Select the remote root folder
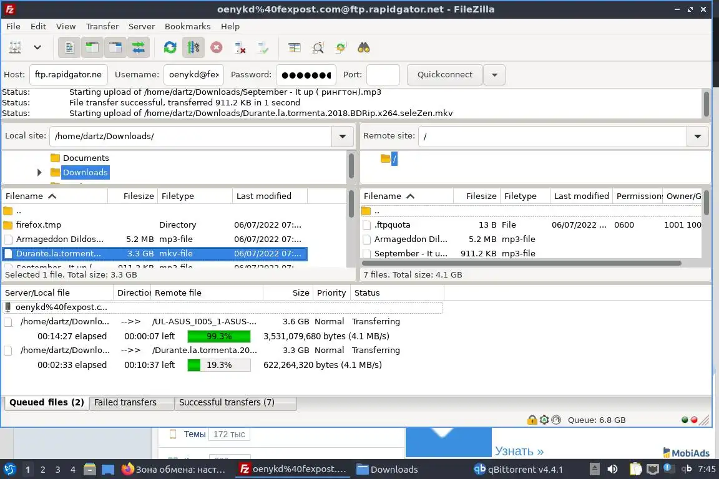Viewport: 719px width, 479px height. (394, 159)
